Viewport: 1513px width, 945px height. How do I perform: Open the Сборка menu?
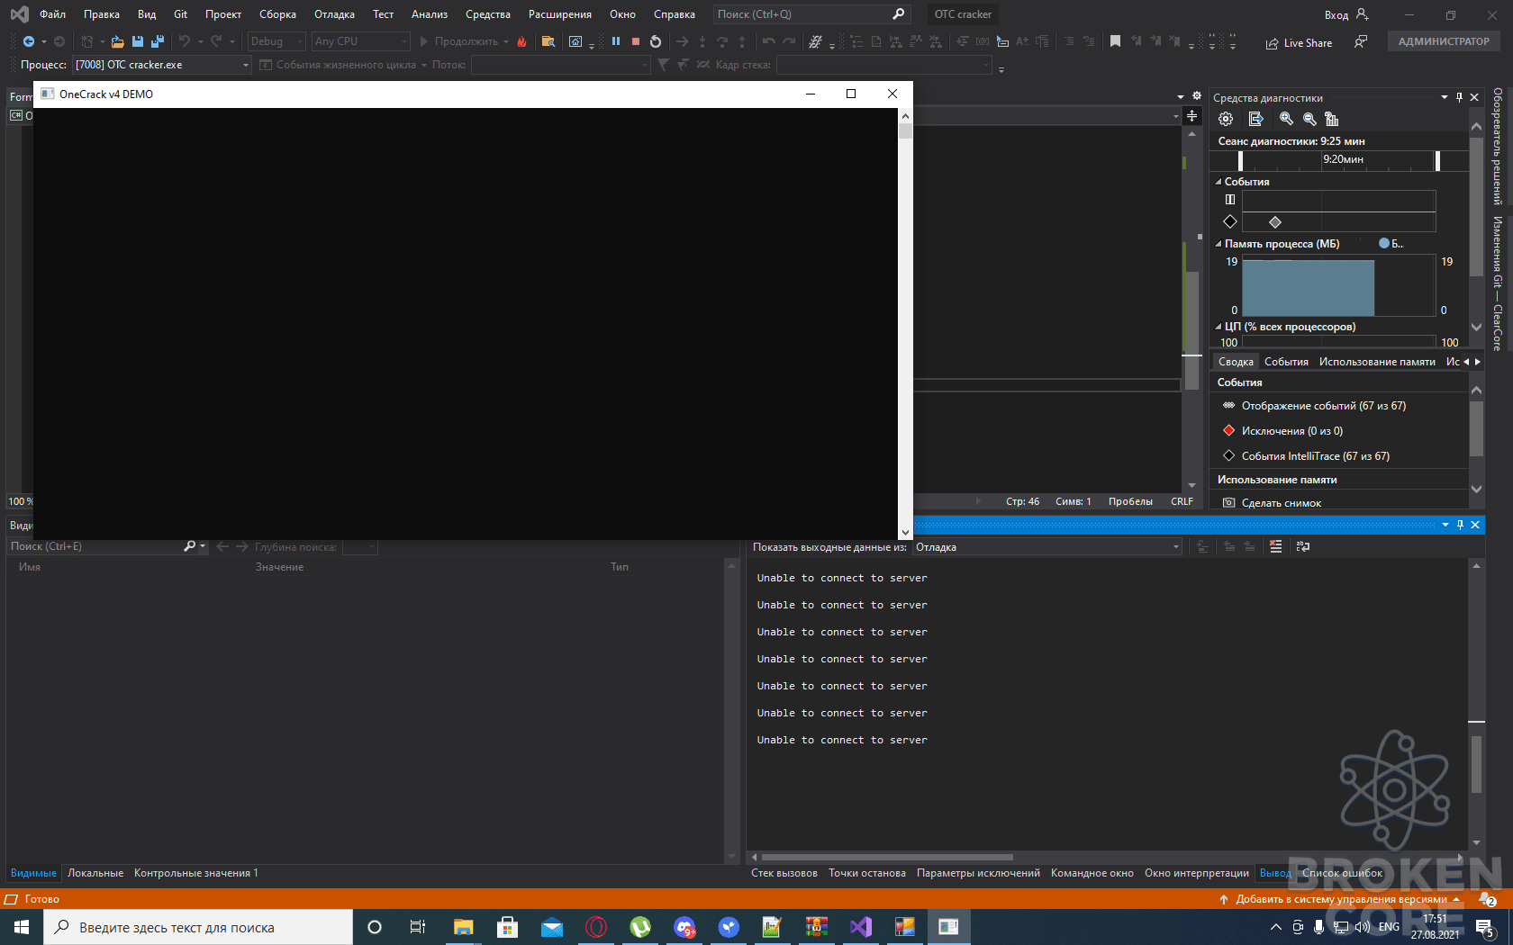point(277,14)
